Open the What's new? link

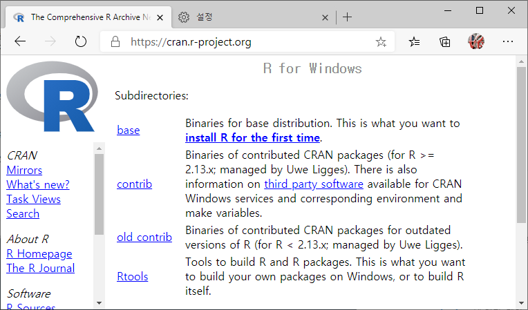38,184
